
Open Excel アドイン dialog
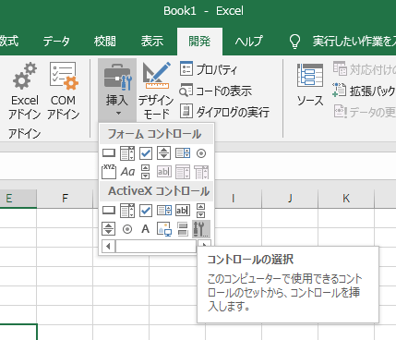25,90
